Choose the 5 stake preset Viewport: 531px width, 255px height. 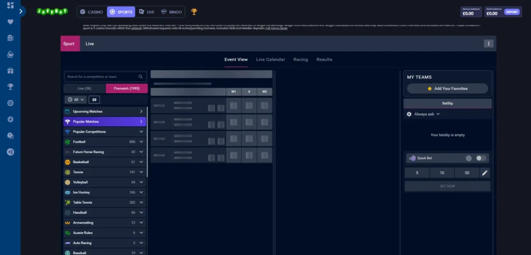coord(417,173)
